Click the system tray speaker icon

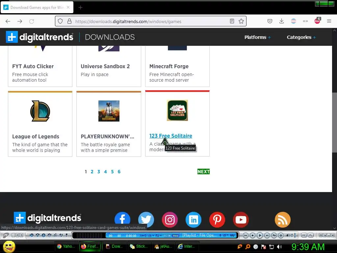click(279, 247)
